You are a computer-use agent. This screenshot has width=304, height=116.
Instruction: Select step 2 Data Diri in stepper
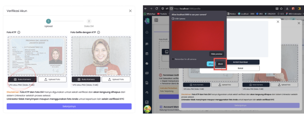click(89, 21)
